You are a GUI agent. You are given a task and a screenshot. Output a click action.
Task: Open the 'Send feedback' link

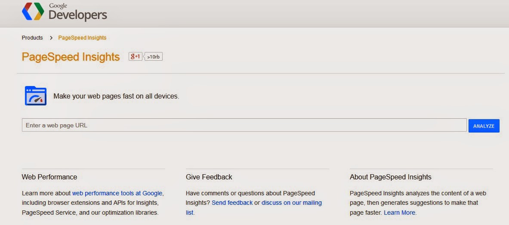click(232, 203)
